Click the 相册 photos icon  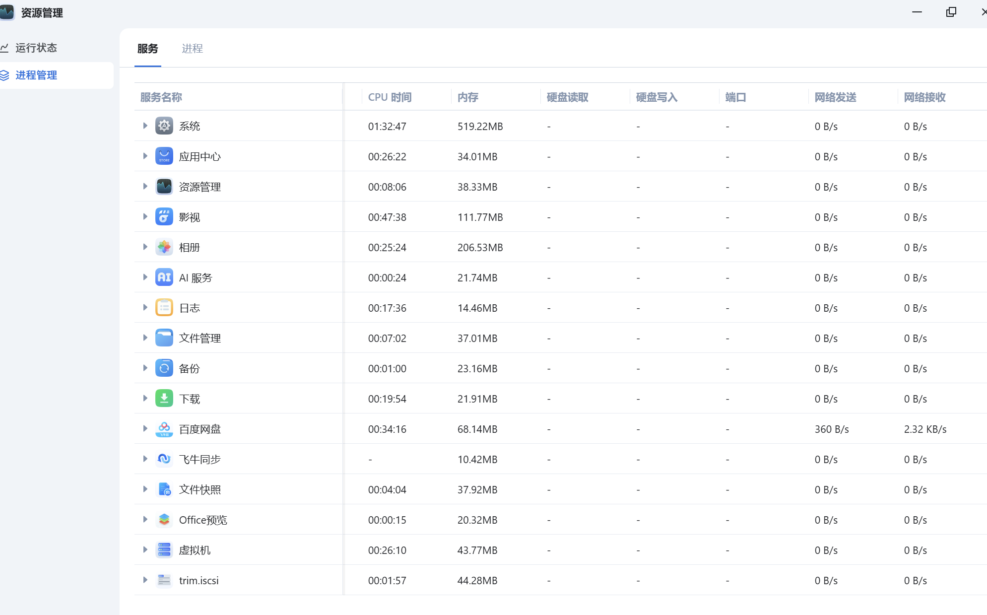coord(164,247)
